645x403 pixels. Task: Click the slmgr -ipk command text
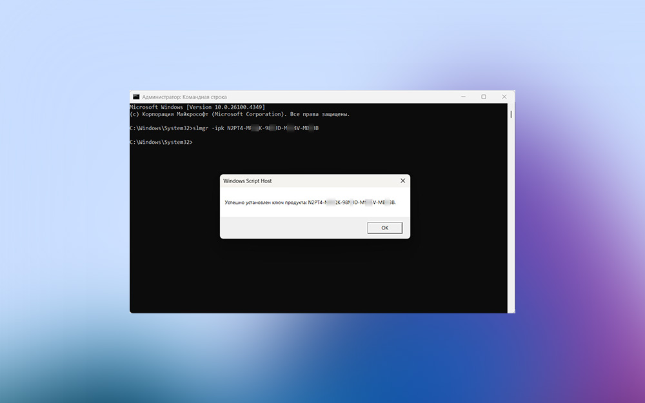(x=206, y=128)
